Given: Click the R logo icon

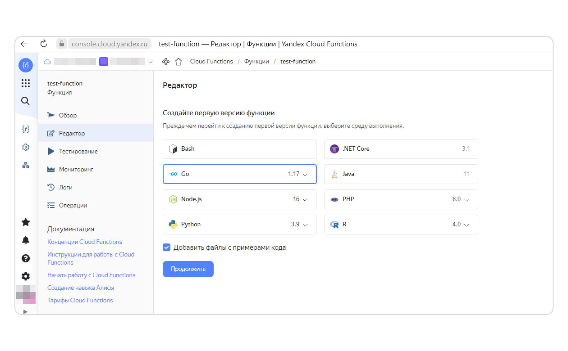Looking at the screenshot, I should click(334, 225).
